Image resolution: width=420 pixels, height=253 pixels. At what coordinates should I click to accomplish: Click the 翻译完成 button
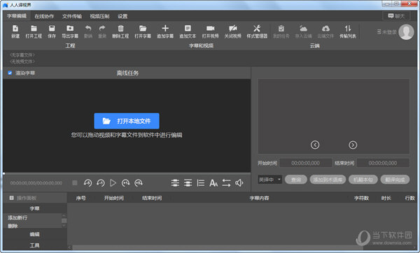click(x=395, y=180)
